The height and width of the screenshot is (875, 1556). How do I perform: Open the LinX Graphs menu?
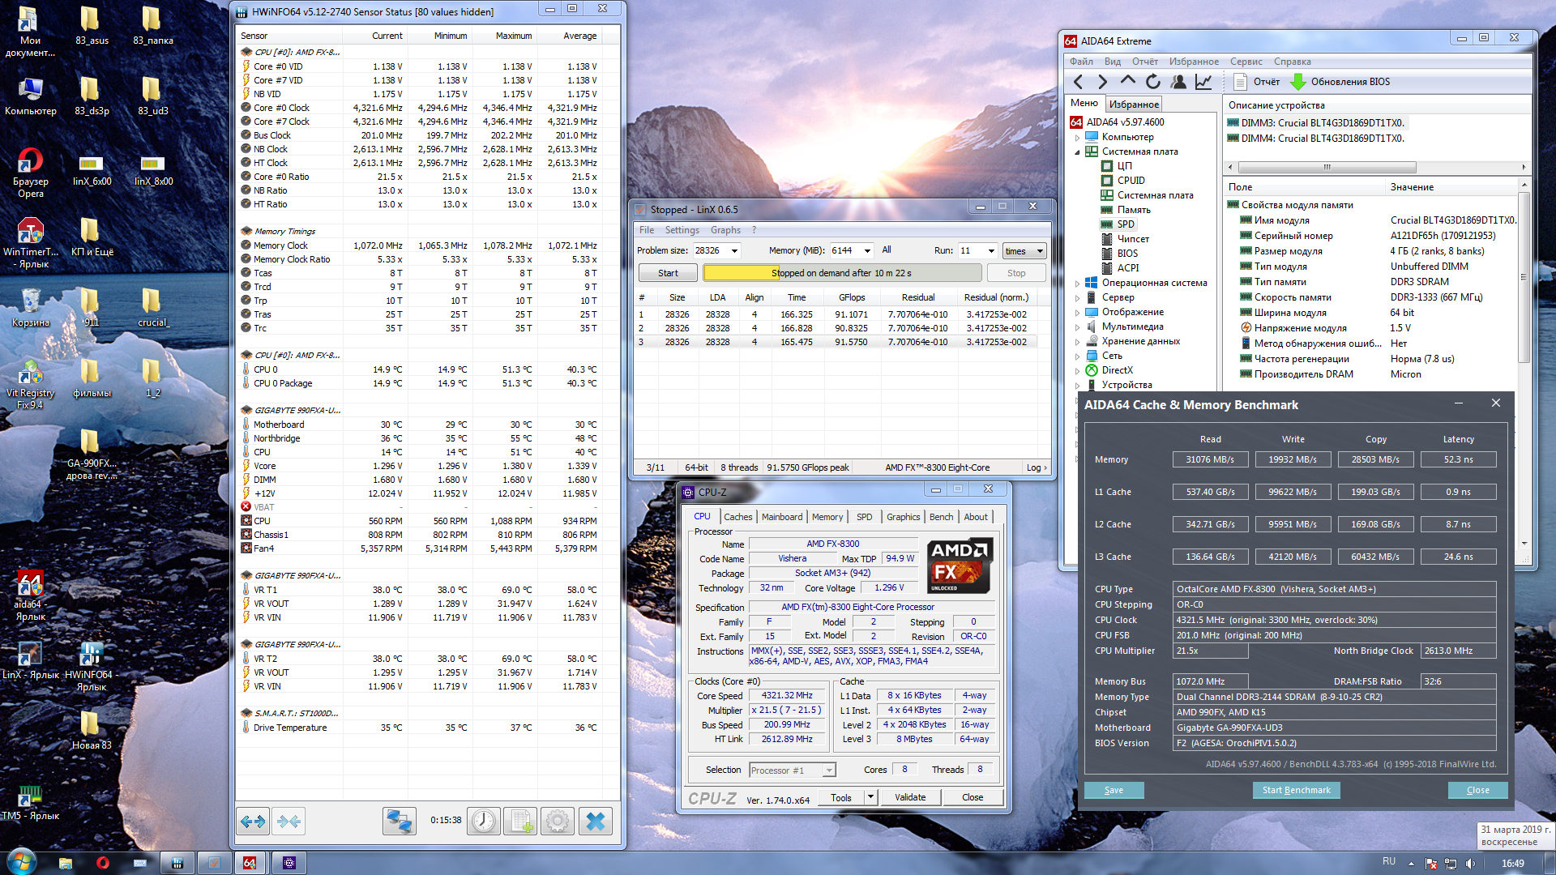tap(725, 230)
